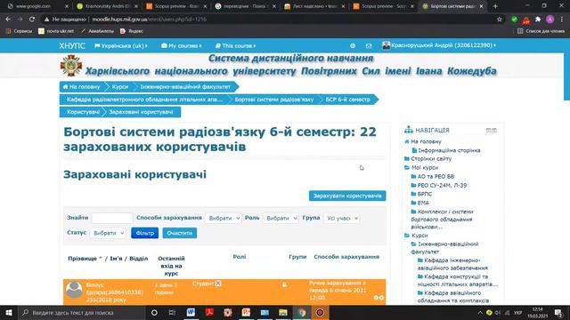Open the Група filter dropdown

[x=342, y=218]
